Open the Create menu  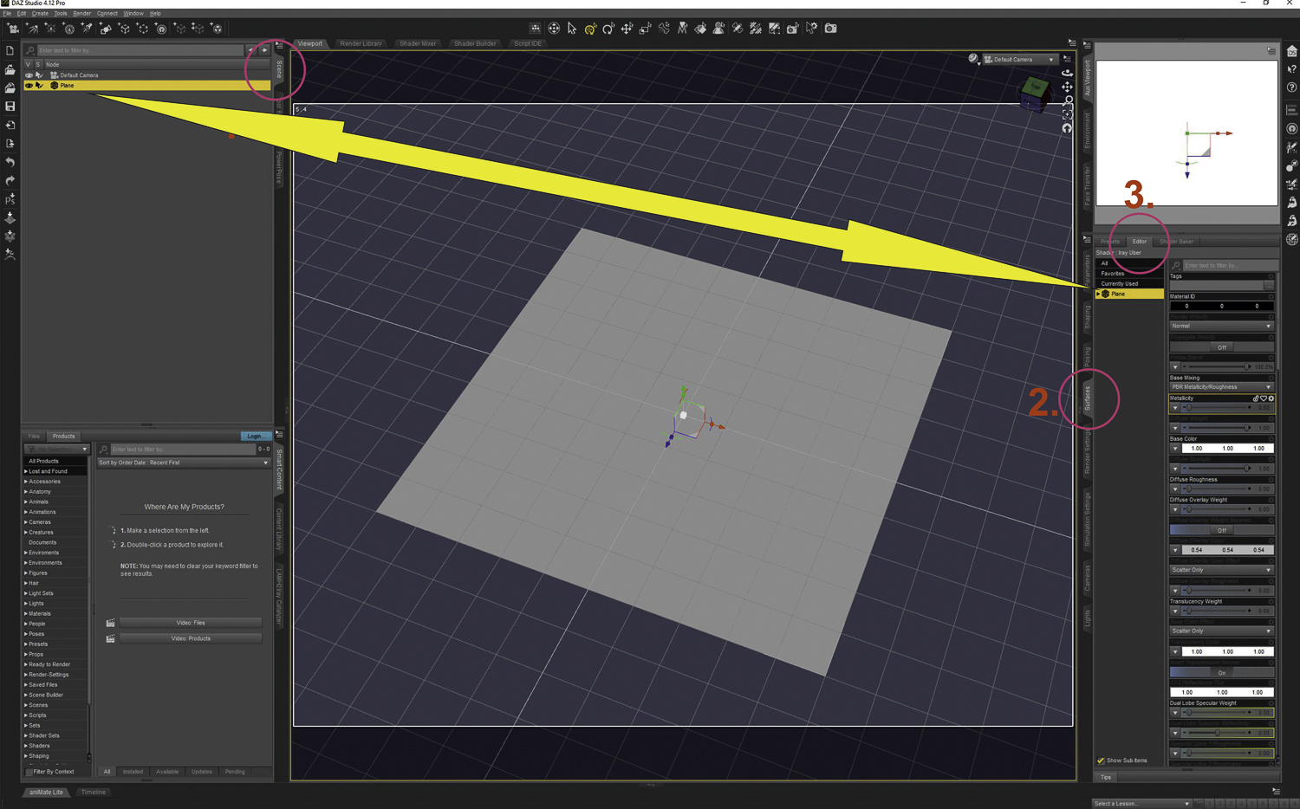click(x=40, y=14)
